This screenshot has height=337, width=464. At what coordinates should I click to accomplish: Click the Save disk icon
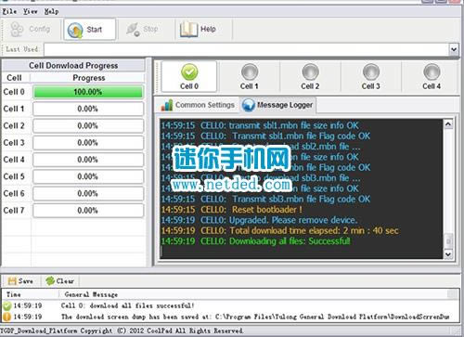(x=12, y=281)
